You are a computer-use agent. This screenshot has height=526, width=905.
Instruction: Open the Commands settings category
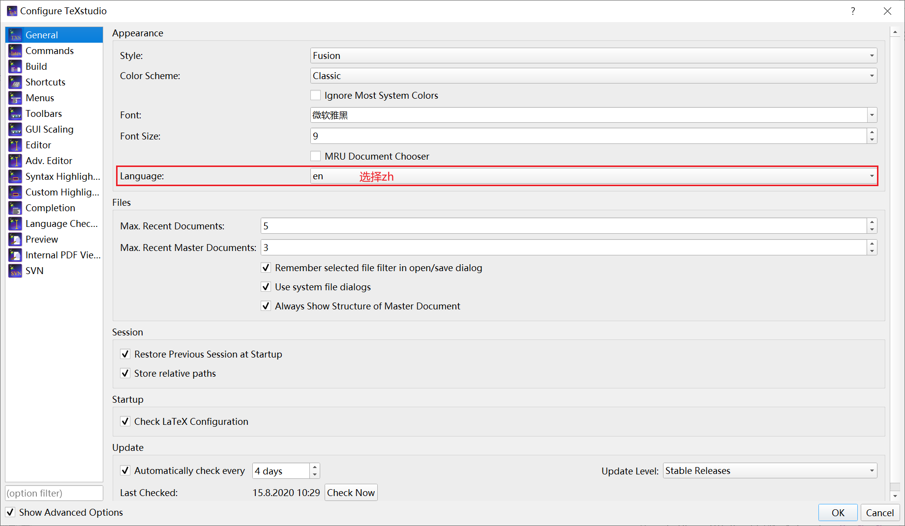pyautogui.click(x=54, y=51)
